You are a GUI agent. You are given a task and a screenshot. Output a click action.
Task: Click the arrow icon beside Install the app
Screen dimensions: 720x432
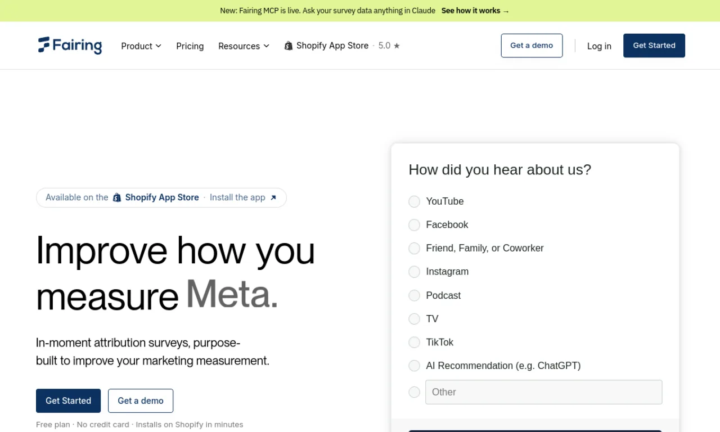point(273,197)
